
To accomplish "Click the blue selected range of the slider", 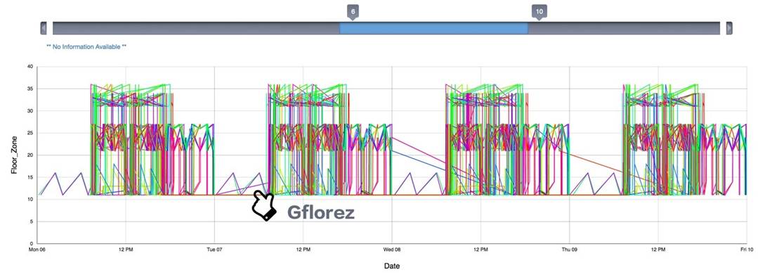I will click(x=433, y=28).
